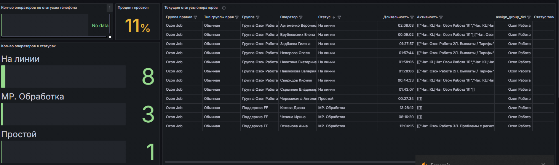Click the МР. Обработка bar gauge
This screenshot has height=165, width=559.
click(63, 114)
